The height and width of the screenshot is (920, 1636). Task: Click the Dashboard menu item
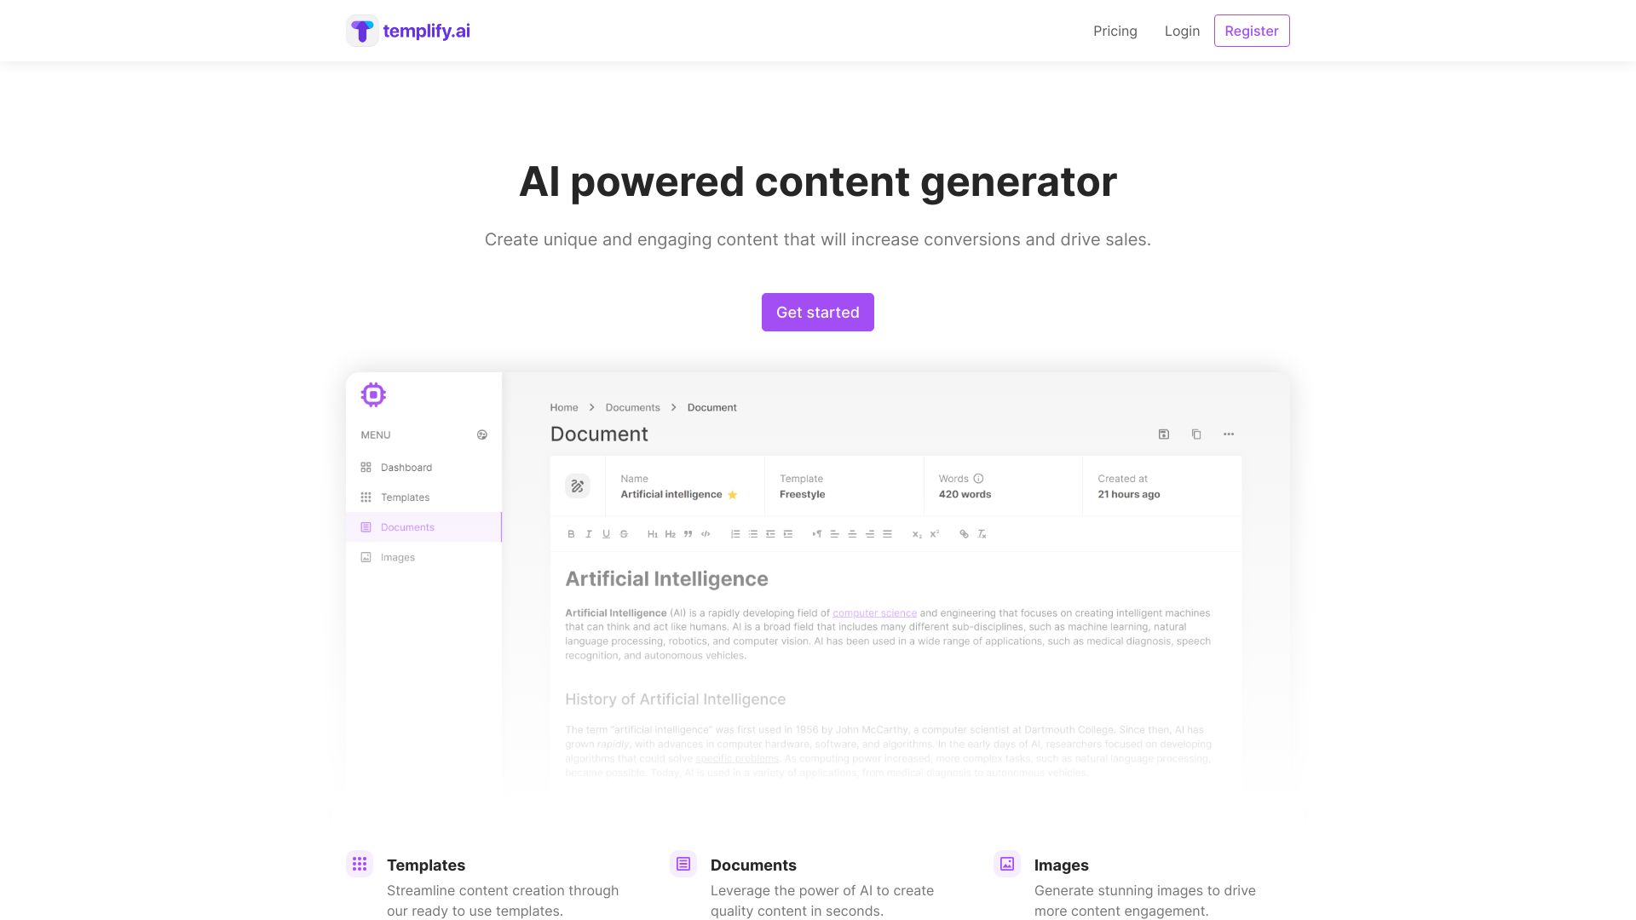pos(406,466)
